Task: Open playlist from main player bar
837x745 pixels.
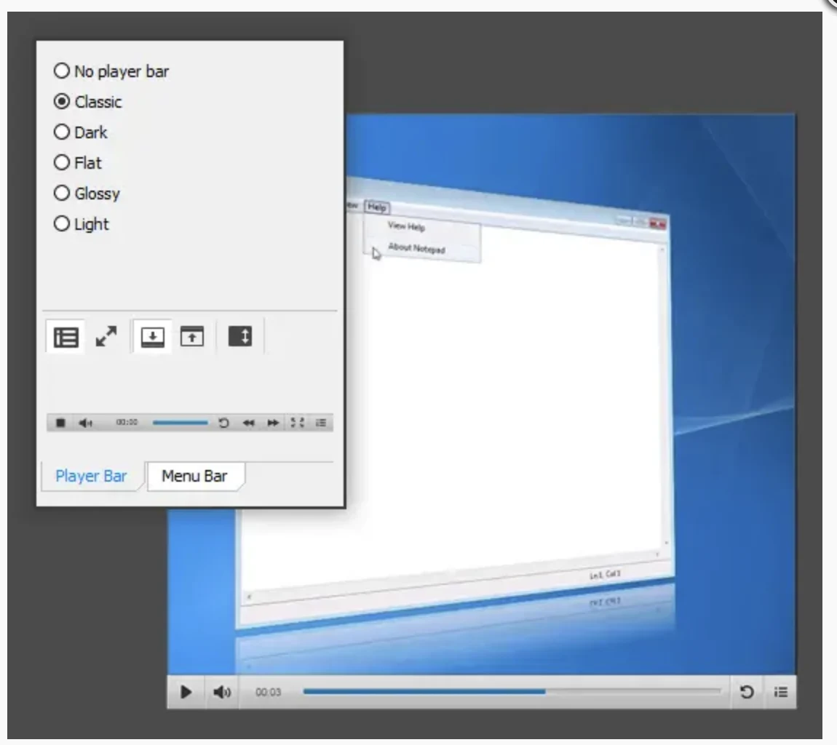Action: click(x=780, y=692)
